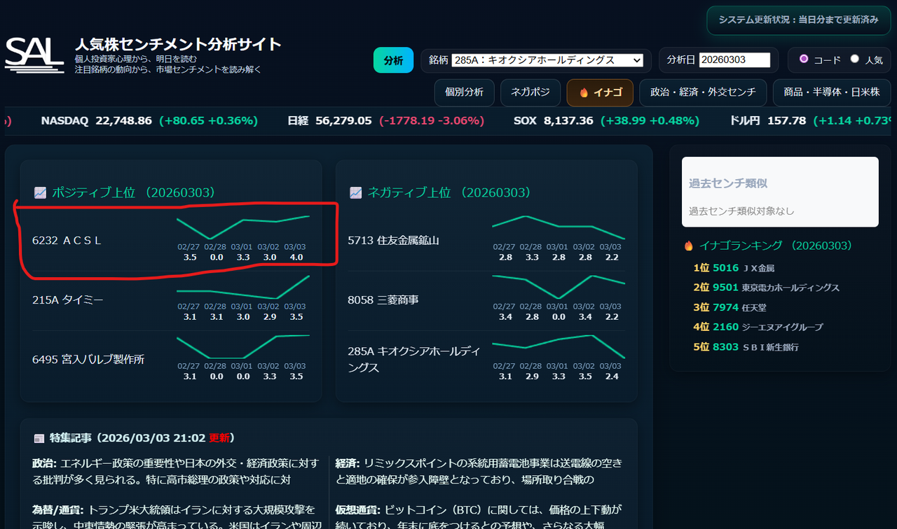The height and width of the screenshot is (529, 897).
Task: Open the 政治・経済・外交センチ tab
Action: (x=703, y=92)
